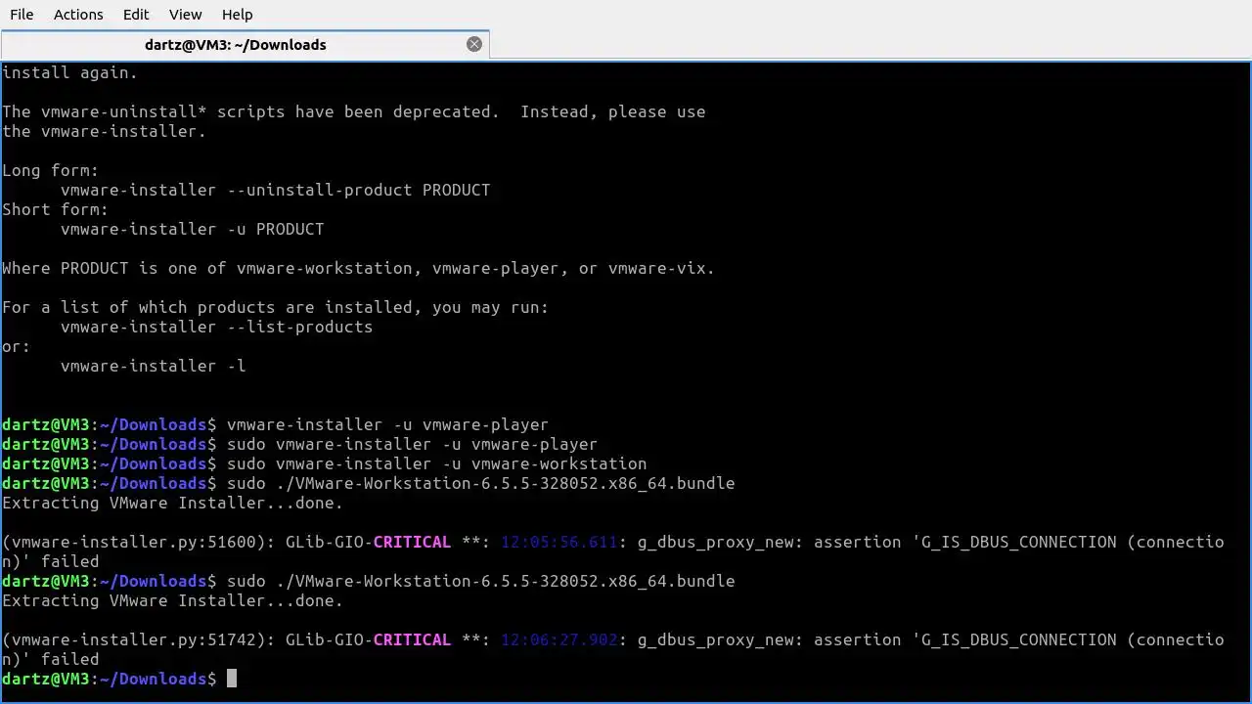The image size is (1252, 704).
Task: Open the File menu
Action: [22, 15]
